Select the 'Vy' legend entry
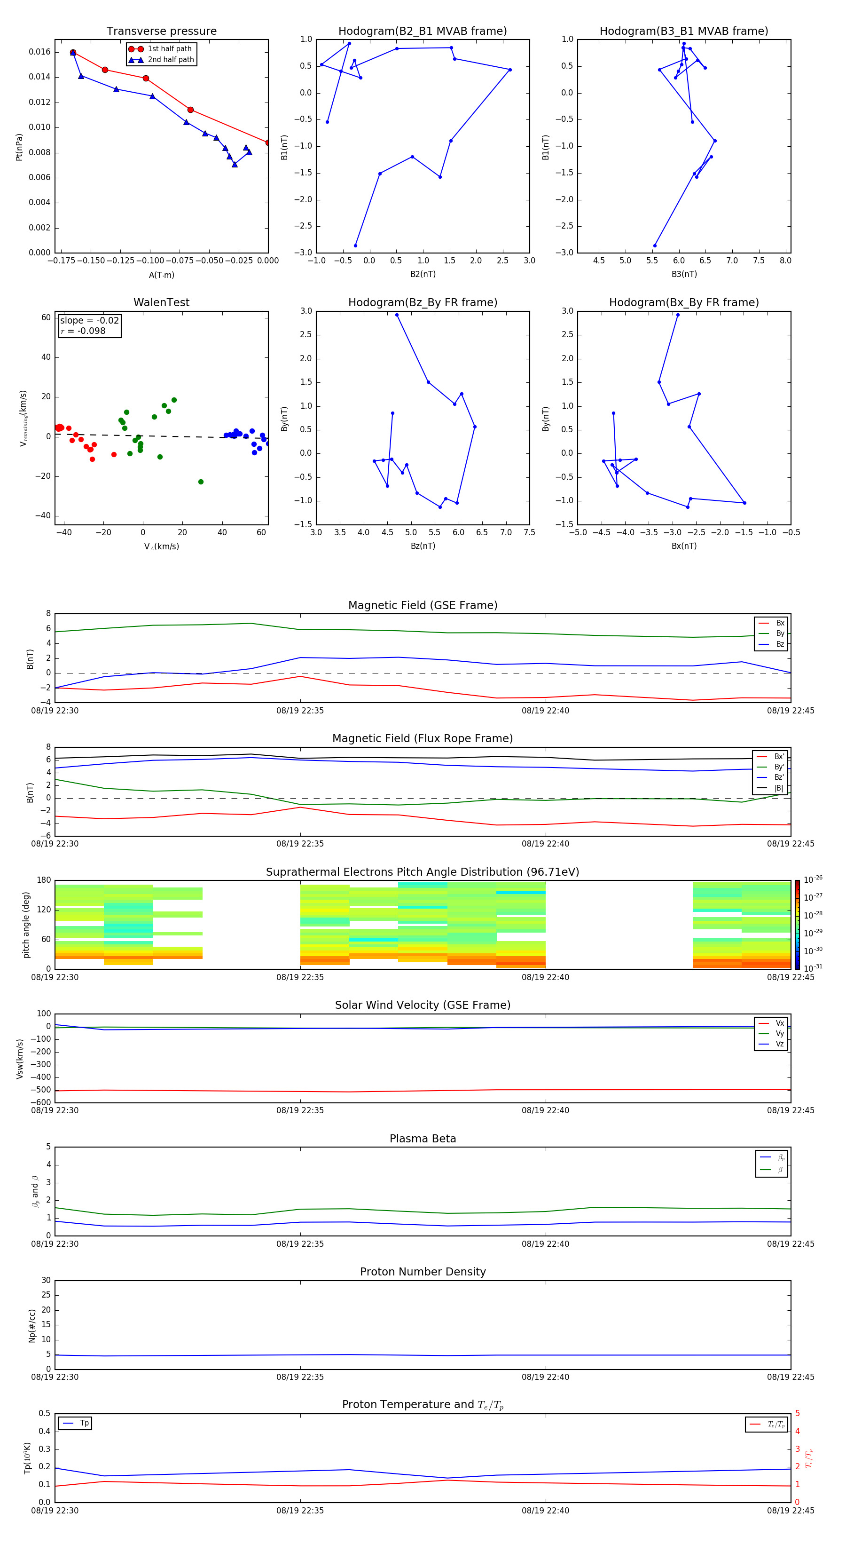 pos(771,1033)
